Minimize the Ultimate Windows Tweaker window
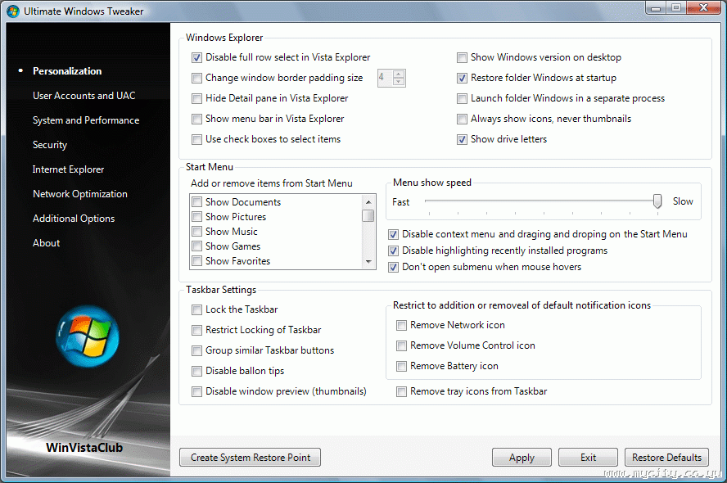The image size is (727, 483). pos(656,8)
